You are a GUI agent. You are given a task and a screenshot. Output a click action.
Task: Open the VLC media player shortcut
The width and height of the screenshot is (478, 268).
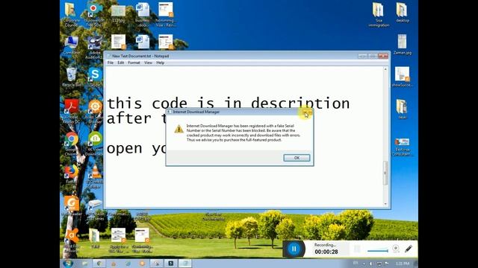click(95, 176)
